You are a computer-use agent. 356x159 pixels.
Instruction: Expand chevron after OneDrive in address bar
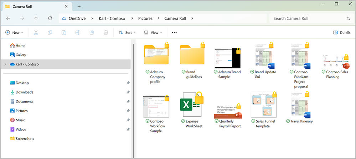(92, 18)
